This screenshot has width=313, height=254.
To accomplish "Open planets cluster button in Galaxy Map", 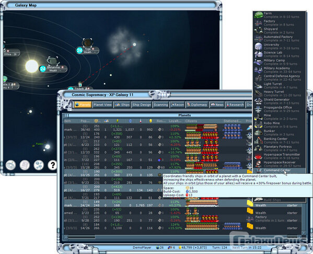I will pyautogui.click(x=39, y=165).
